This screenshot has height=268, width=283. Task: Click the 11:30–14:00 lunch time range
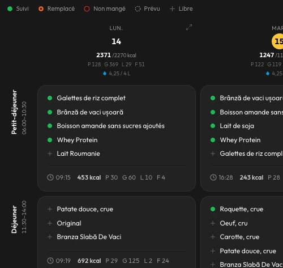(x=24, y=217)
